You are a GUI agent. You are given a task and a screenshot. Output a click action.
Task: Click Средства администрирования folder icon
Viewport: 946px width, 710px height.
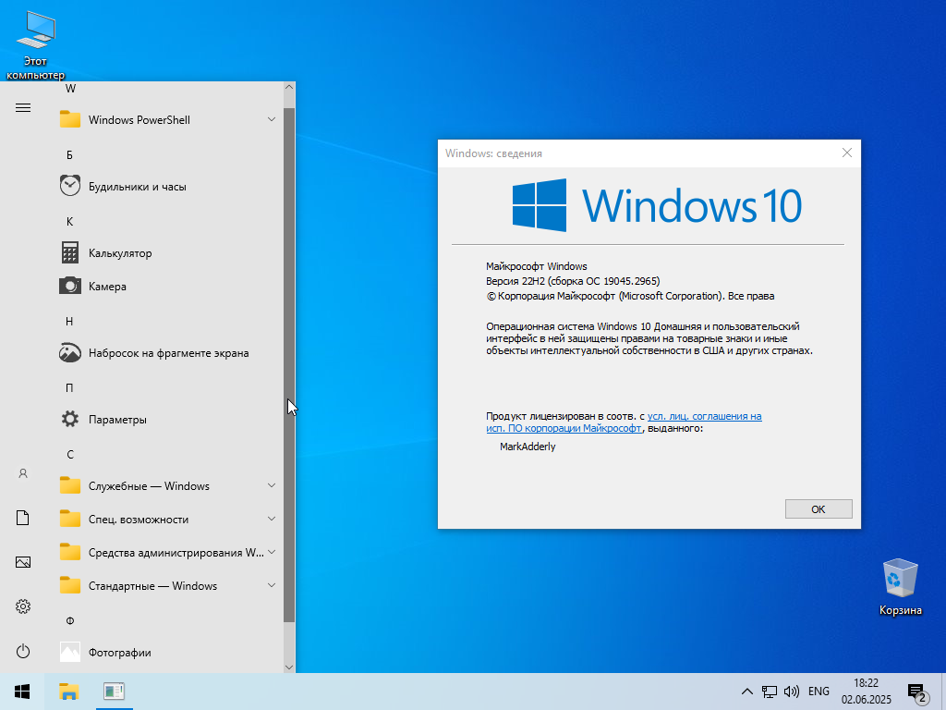click(x=70, y=552)
